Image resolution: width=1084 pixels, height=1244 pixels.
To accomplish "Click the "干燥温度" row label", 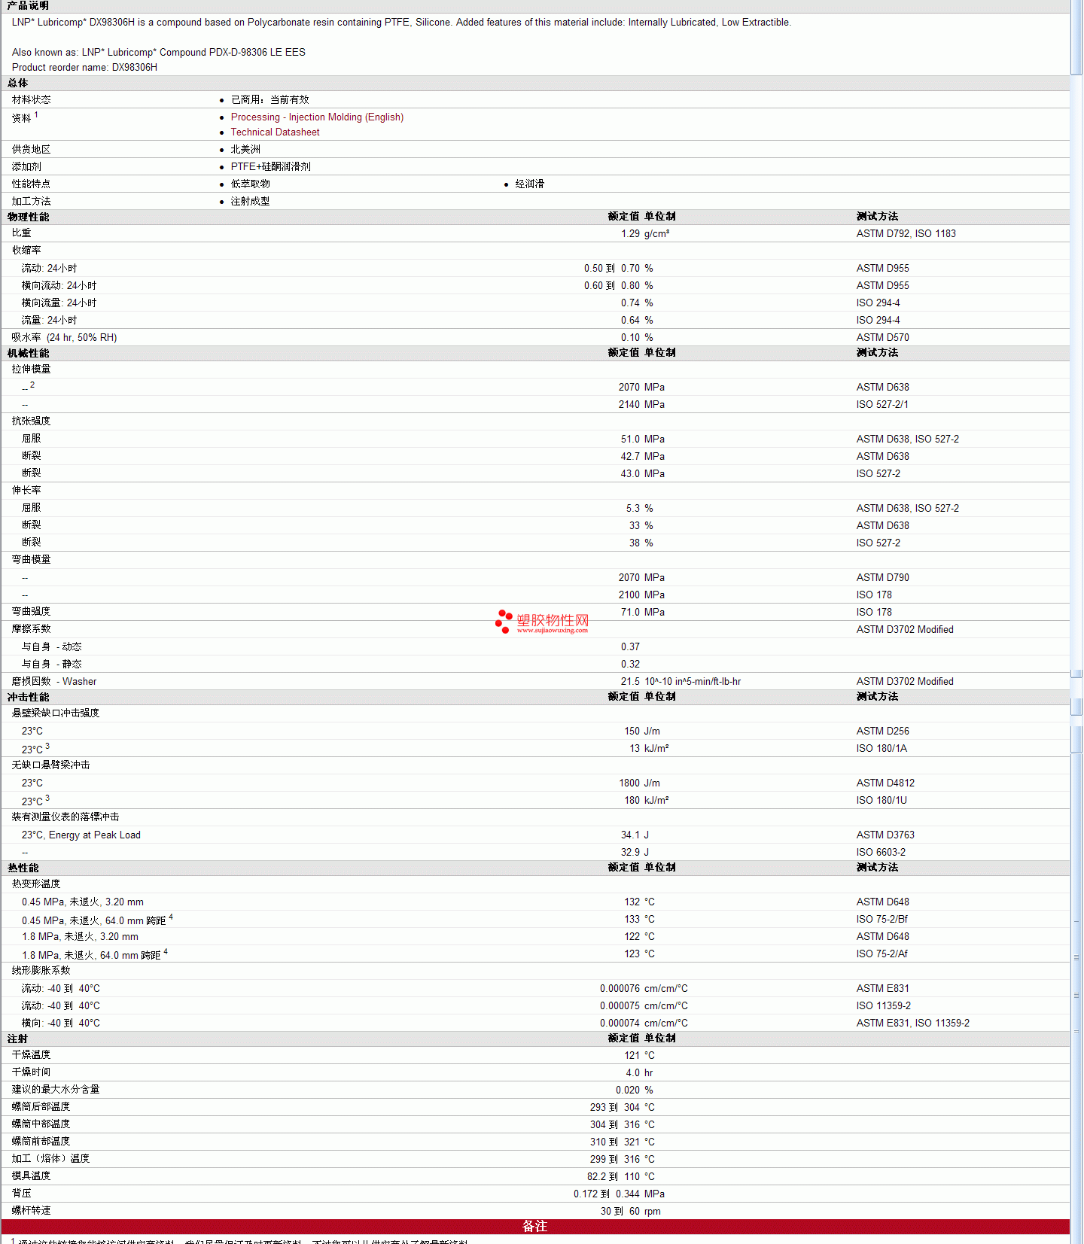I will coord(32,1055).
